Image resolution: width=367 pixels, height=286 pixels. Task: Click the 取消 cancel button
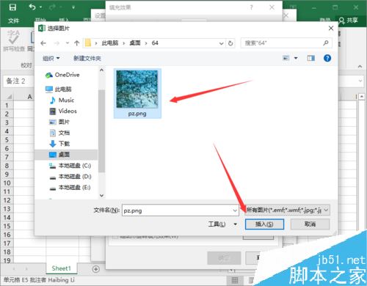310,224
